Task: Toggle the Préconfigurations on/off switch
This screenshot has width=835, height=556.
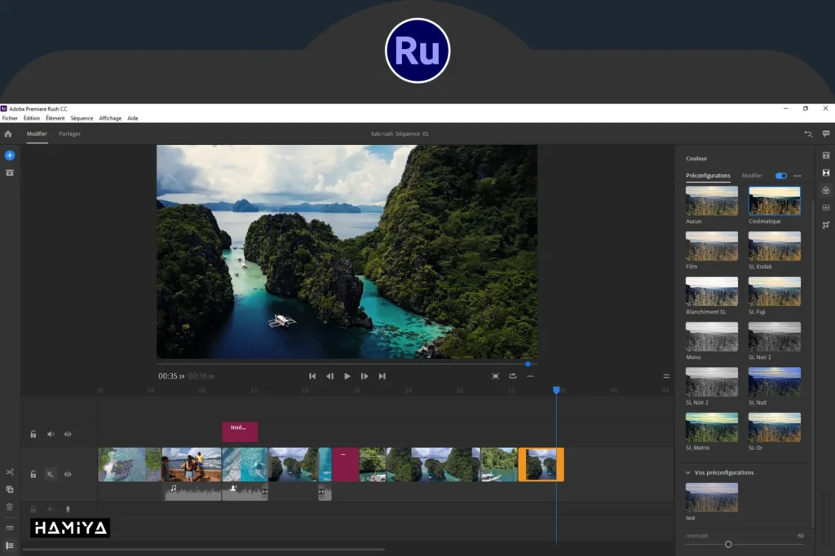Action: click(x=781, y=175)
